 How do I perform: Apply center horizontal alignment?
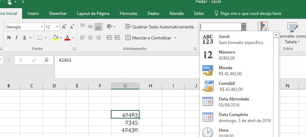[x=90, y=38]
